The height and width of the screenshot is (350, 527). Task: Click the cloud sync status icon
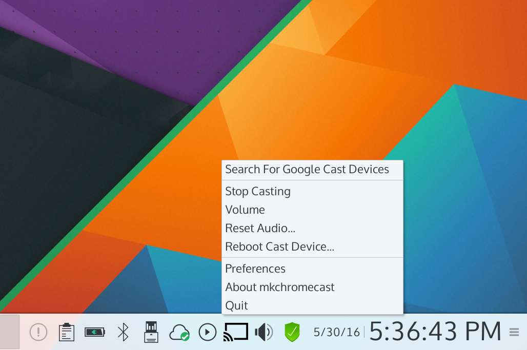point(179,332)
